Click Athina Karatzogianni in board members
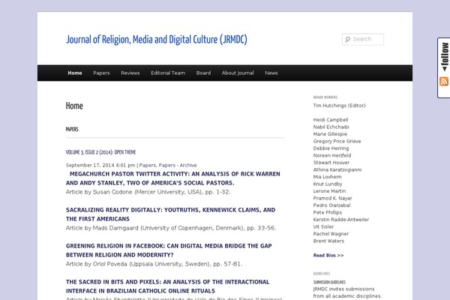Screen dimensions: 450x300 [337, 169]
